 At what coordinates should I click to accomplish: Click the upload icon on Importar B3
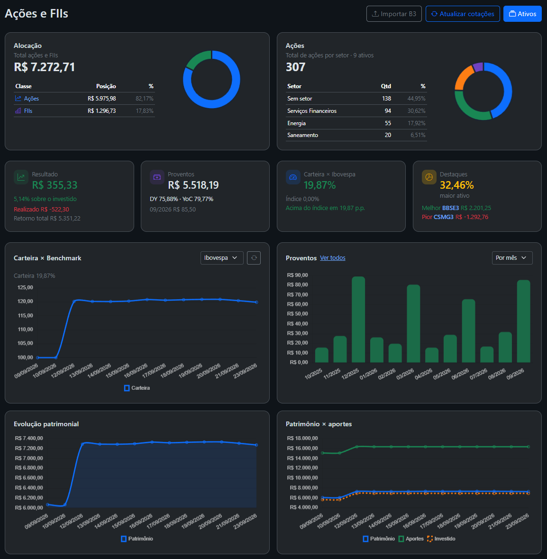click(375, 14)
